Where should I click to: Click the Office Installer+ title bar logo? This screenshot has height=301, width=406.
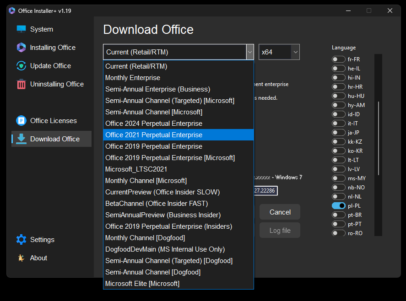click(11, 11)
